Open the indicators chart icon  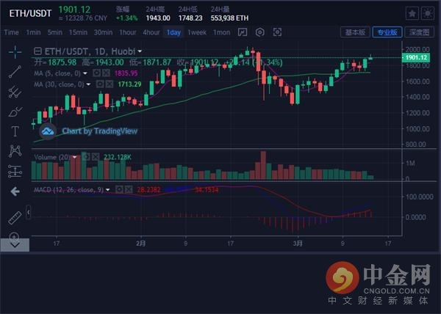[243, 32]
